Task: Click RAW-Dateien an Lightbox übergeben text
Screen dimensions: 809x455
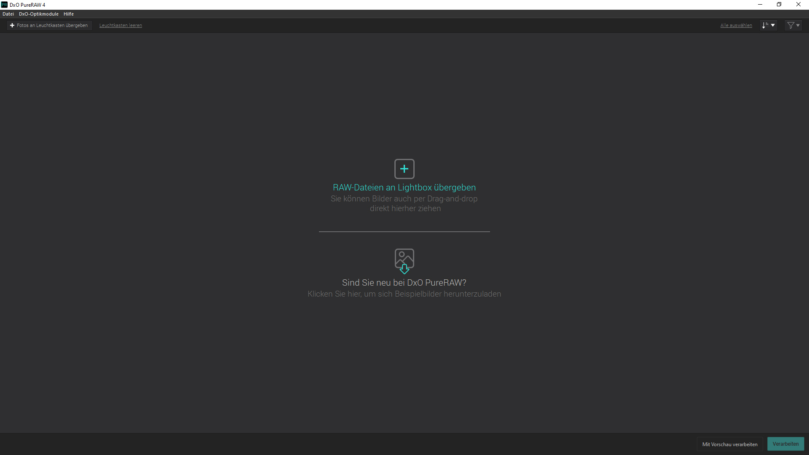Action: (404, 187)
